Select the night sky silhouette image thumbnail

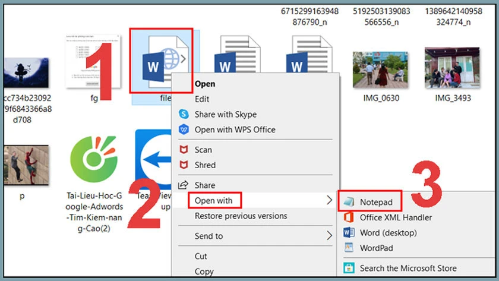[26, 72]
